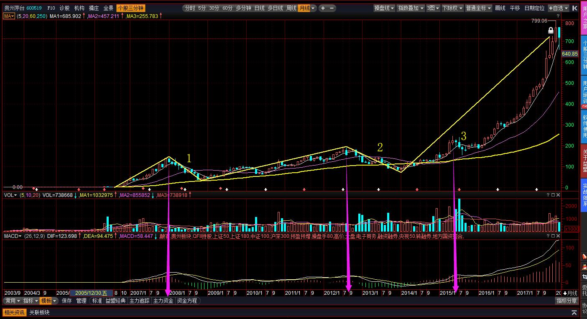Switch chart period to 周线 (weekly)
This screenshot has height=319, width=587.
point(291,8)
